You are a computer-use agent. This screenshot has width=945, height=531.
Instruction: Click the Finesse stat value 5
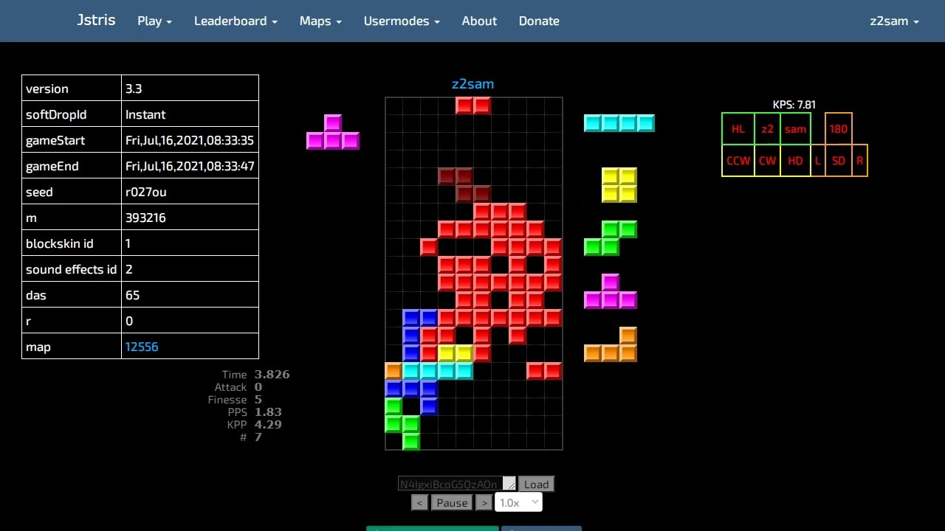coord(258,399)
